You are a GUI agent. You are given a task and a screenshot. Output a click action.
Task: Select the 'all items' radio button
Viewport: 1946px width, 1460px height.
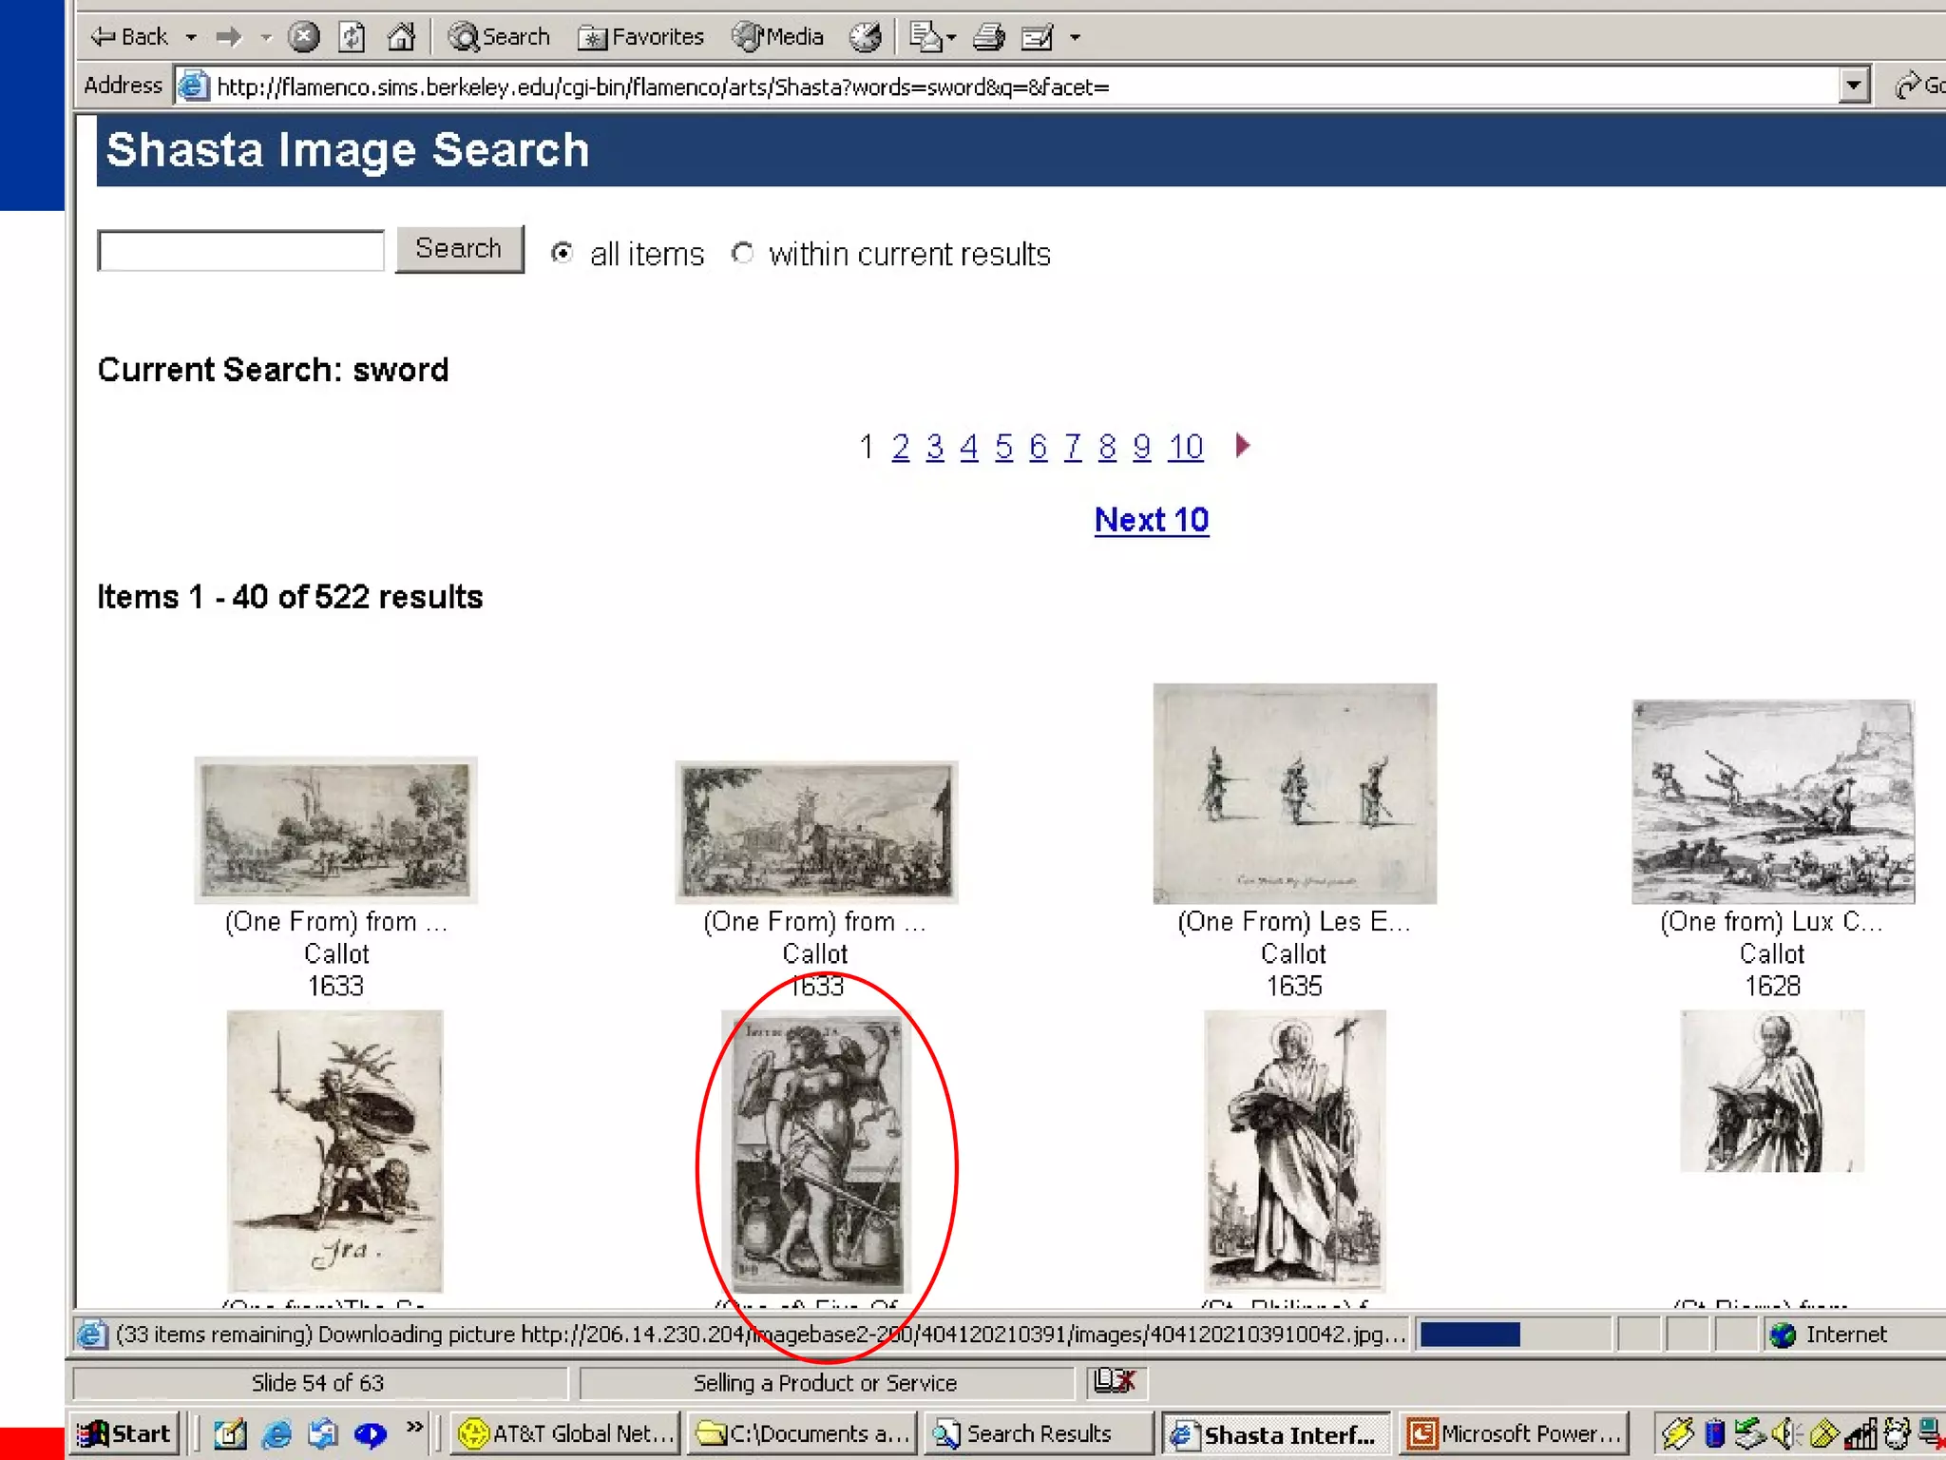click(563, 253)
